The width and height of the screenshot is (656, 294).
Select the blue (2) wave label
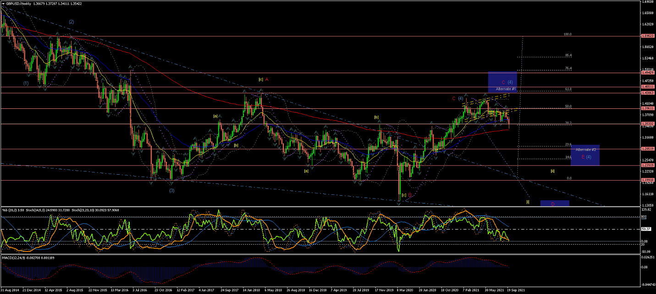pos(72,21)
